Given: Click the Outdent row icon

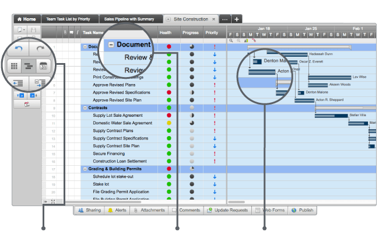Looking at the screenshot, I should 17,83.
